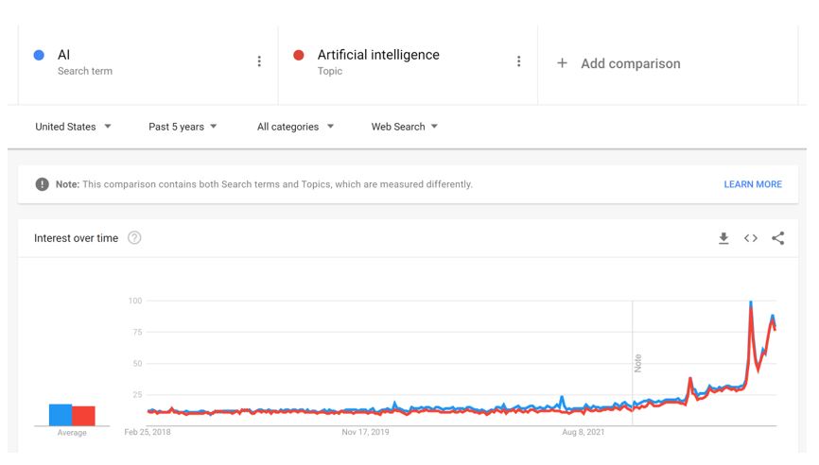Click the blue AI color dot
This screenshot has height=465, width=819.
click(x=39, y=55)
